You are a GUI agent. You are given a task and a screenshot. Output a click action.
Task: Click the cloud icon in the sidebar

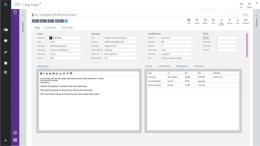click(6, 30)
